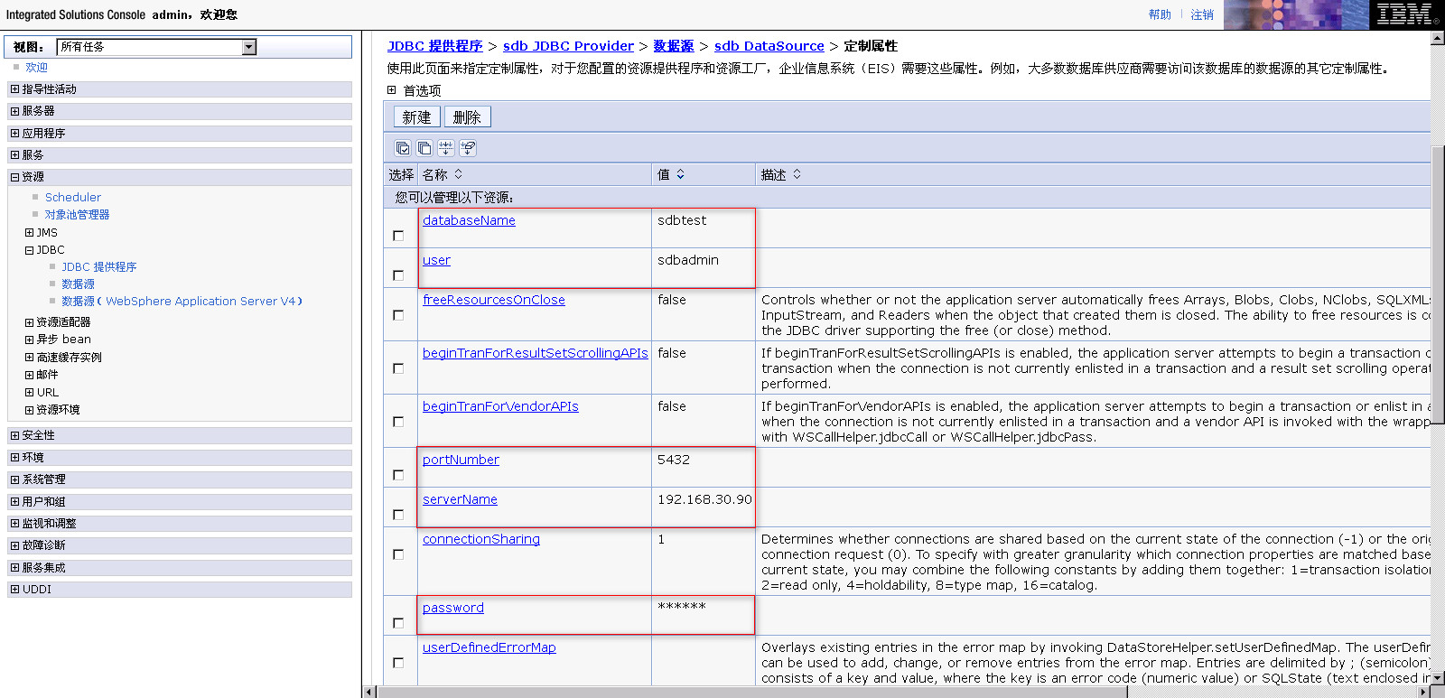Click the Select All items icon
The image size is (1445, 698).
[x=403, y=148]
